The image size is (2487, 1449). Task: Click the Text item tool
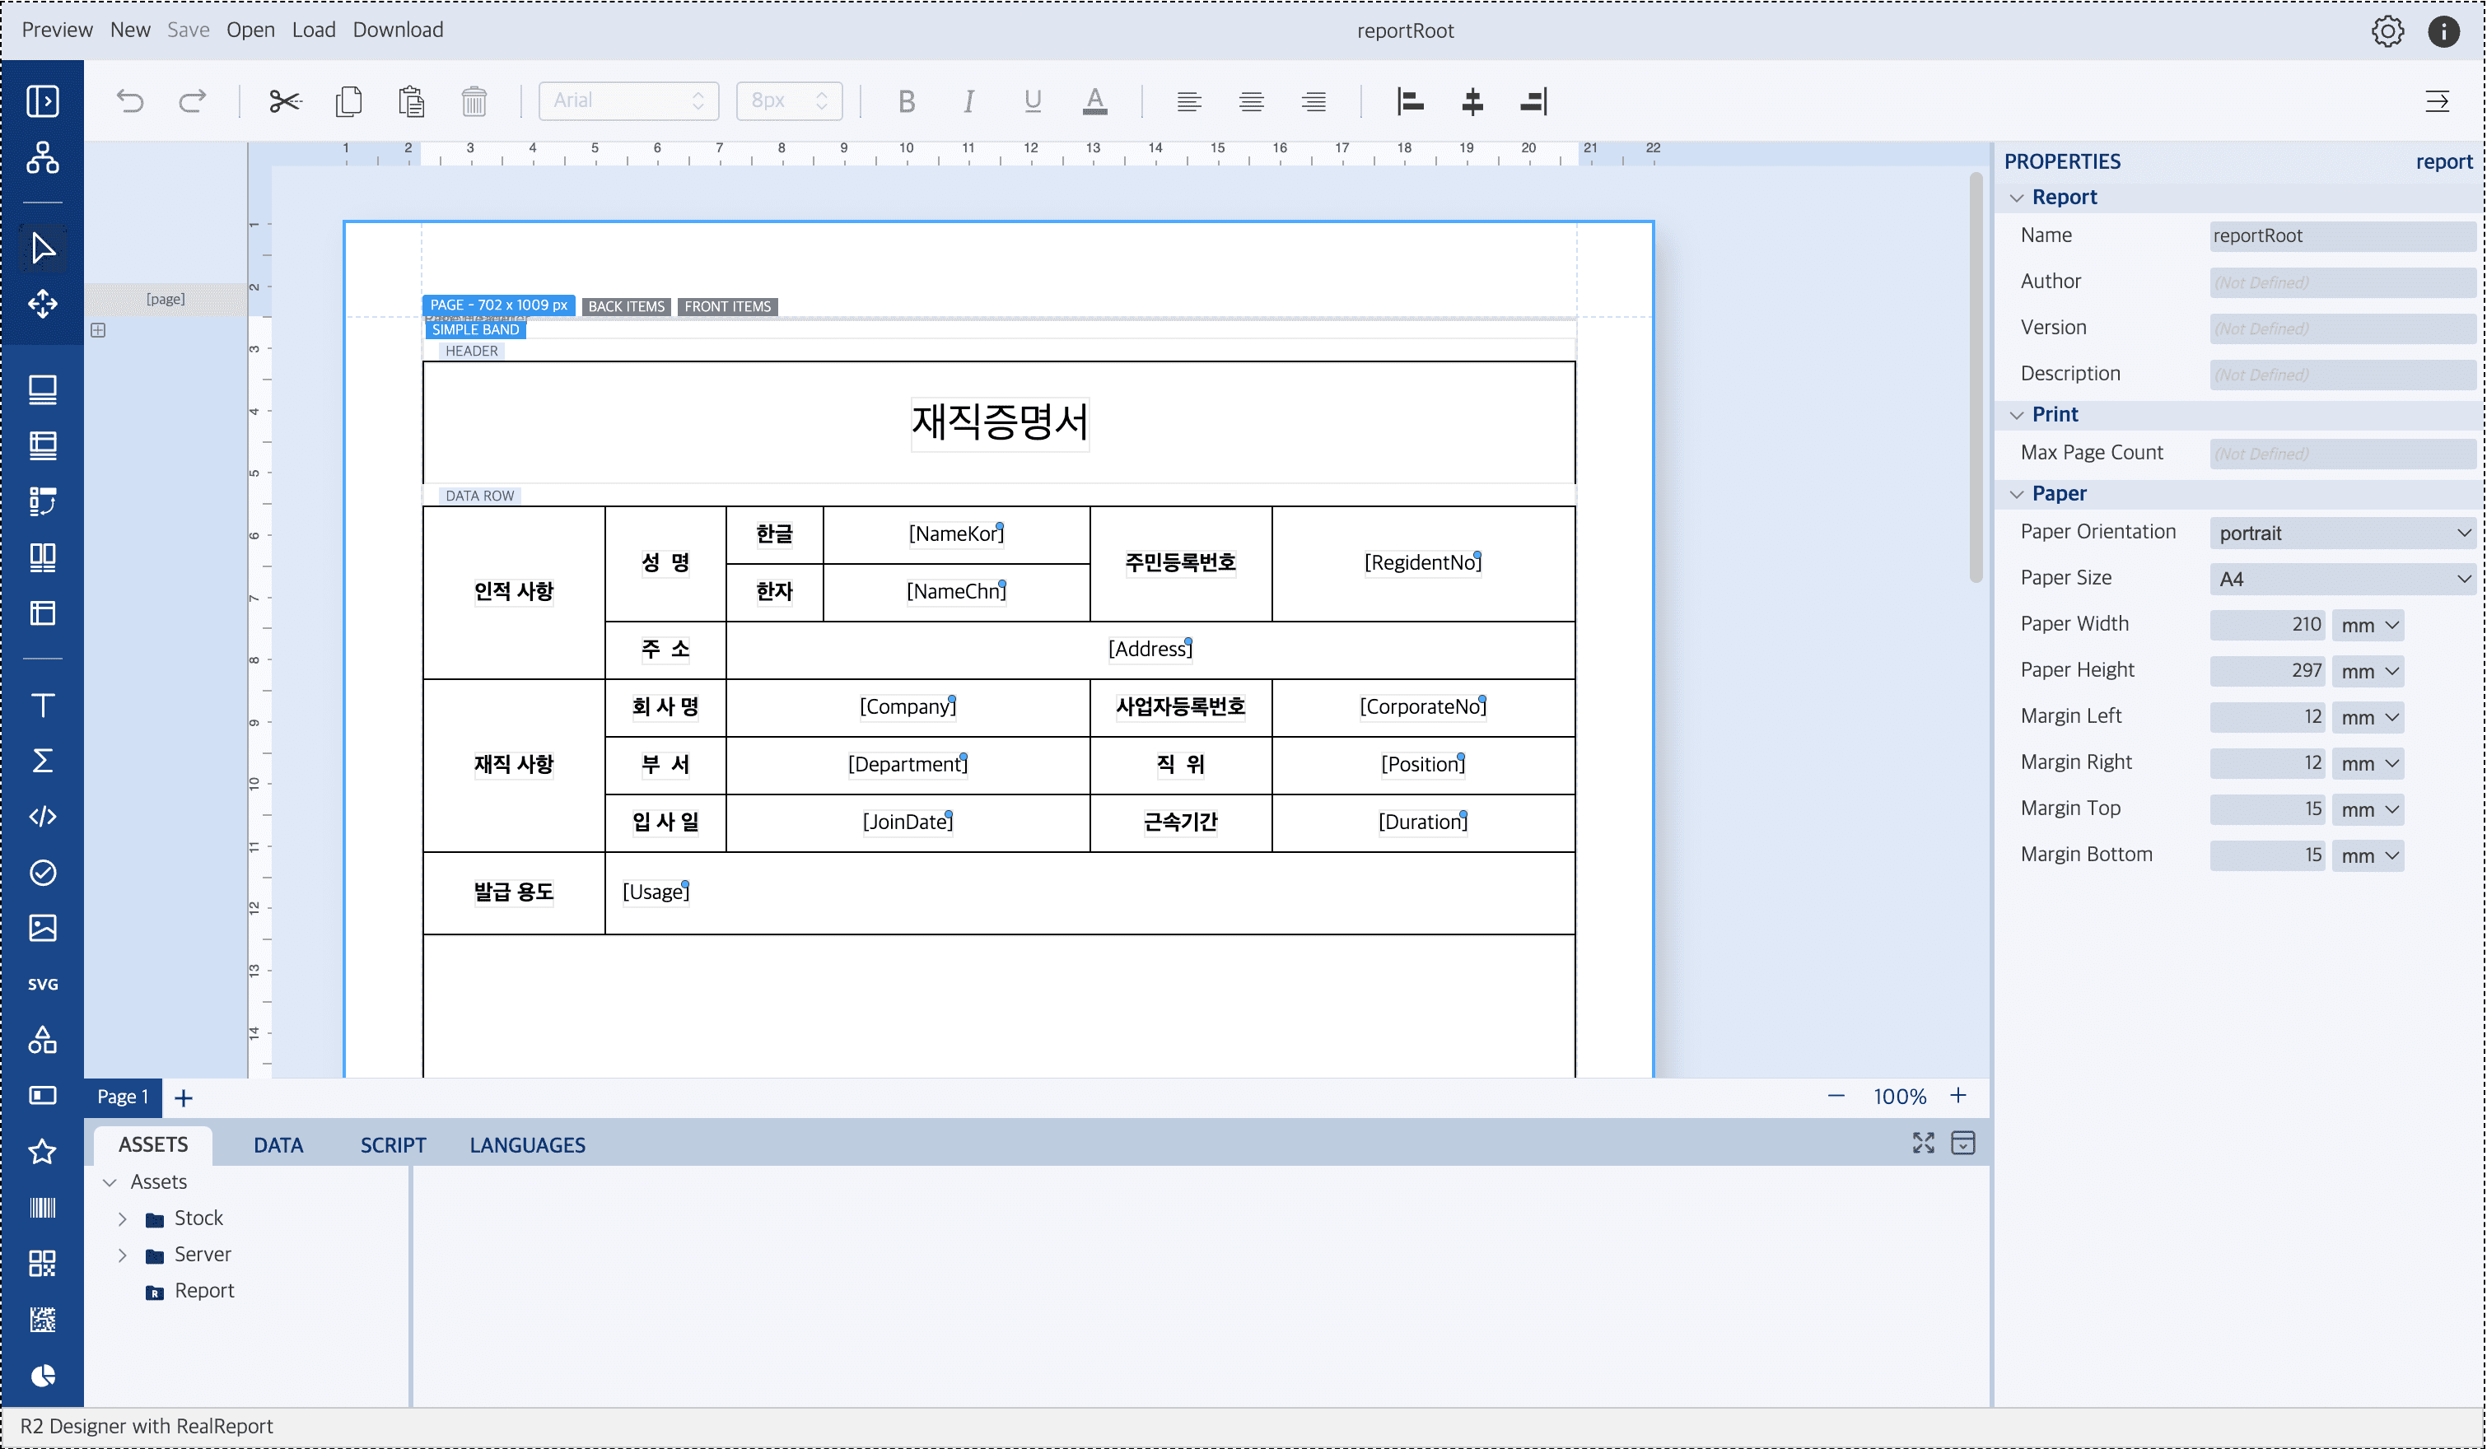point(43,706)
